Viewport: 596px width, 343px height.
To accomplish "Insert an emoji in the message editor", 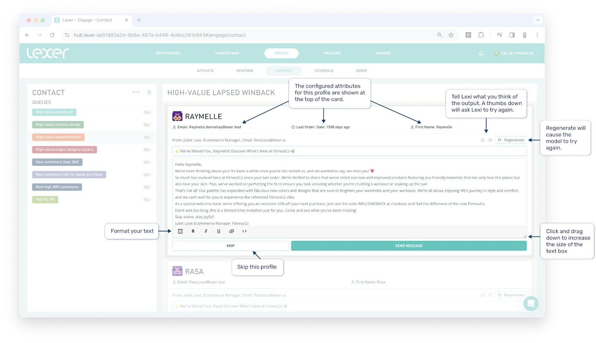I will tap(180, 231).
